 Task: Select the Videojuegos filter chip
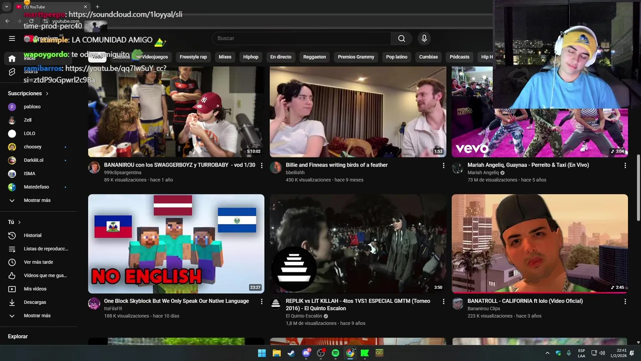155,57
